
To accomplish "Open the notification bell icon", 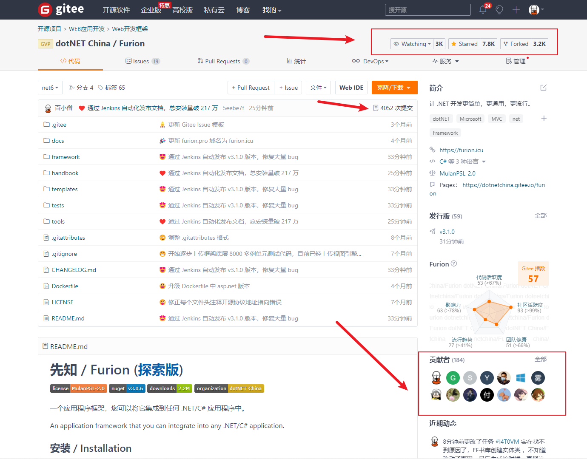I will (482, 9).
